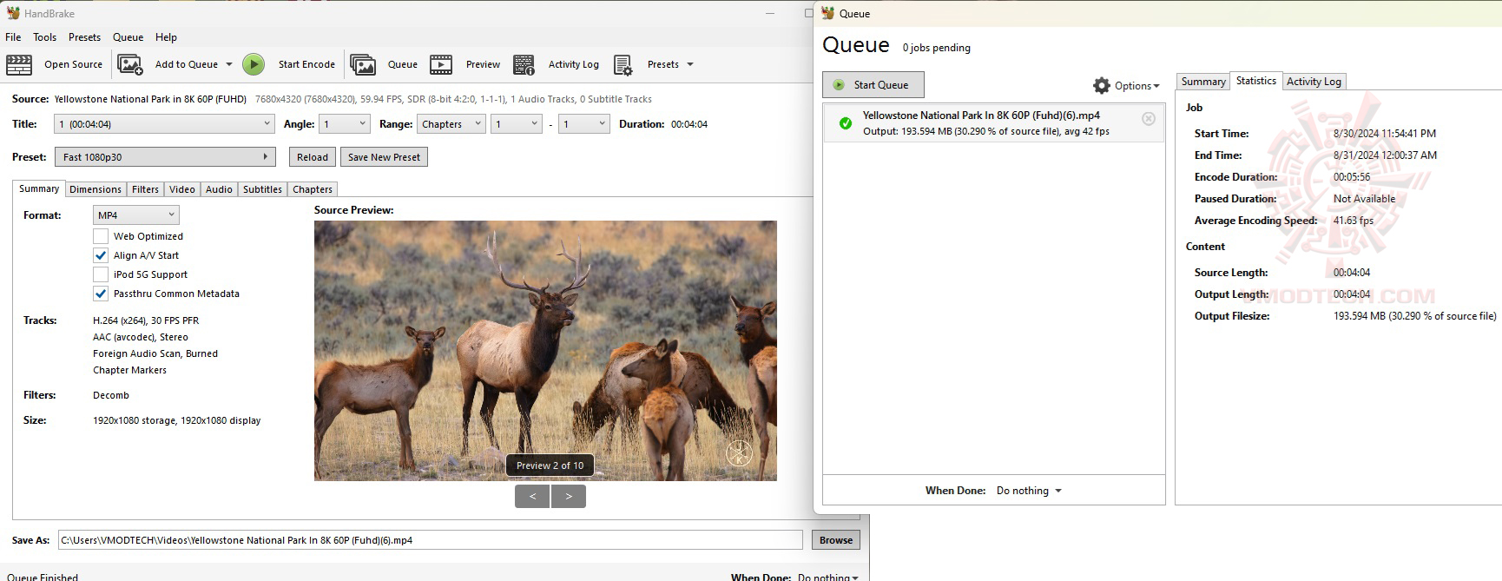Open the MP4 Format dropdown
Image resolution: width=1502 pixels, height=581 pixels.
(x=135, y=215)
